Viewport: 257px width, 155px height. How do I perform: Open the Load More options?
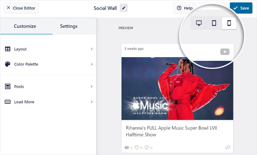(48, 102)
